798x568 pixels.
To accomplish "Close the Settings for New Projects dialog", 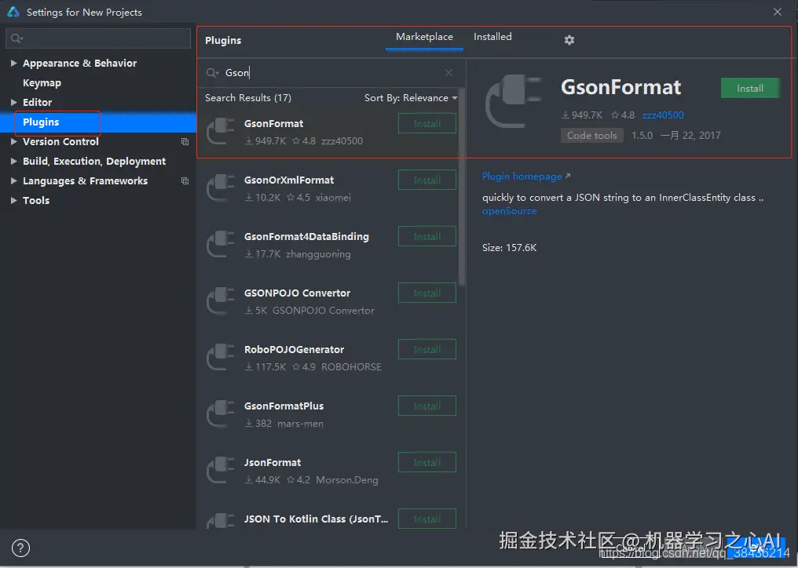I will tap(777, 12).
